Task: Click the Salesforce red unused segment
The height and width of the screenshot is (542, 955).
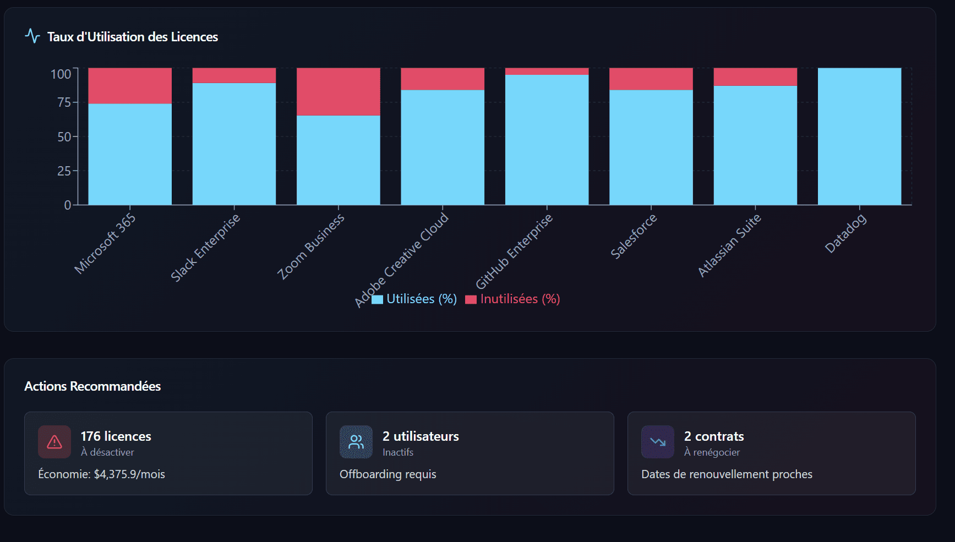Action: [651, 79]
